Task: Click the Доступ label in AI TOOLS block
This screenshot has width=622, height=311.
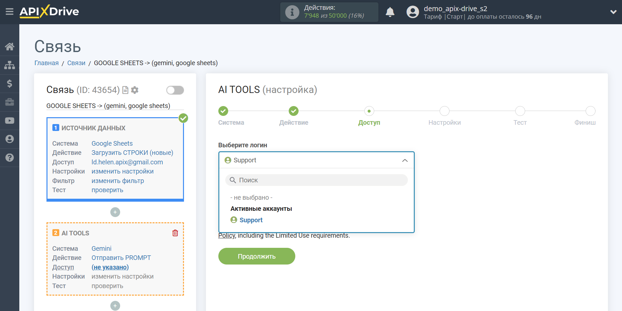Action: click(63, 267)
